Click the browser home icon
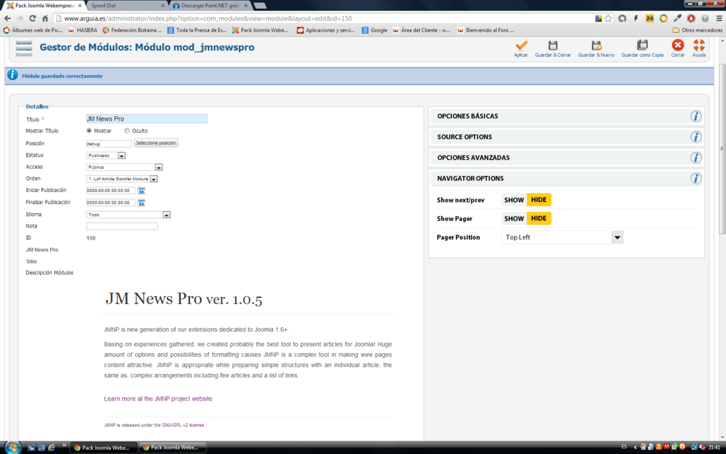 [x=45, y=18]
